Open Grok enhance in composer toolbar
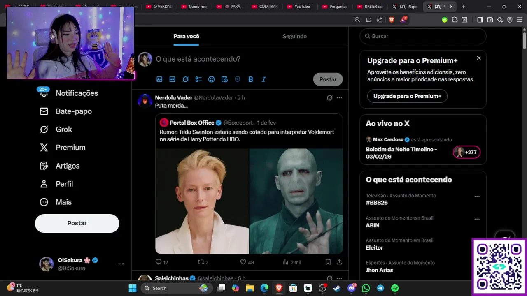Screen dimensions: 527x296 (186, 79)
